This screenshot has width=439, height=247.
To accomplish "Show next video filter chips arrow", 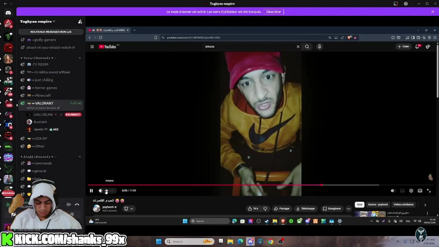I will coord(425,205).
